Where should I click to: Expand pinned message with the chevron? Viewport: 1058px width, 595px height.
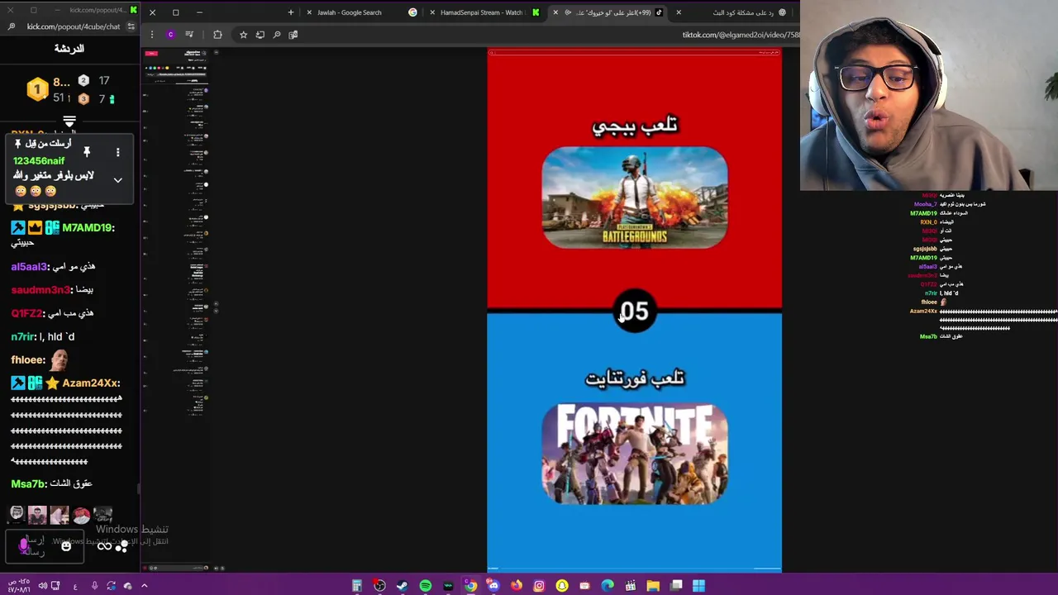[117, 180]
